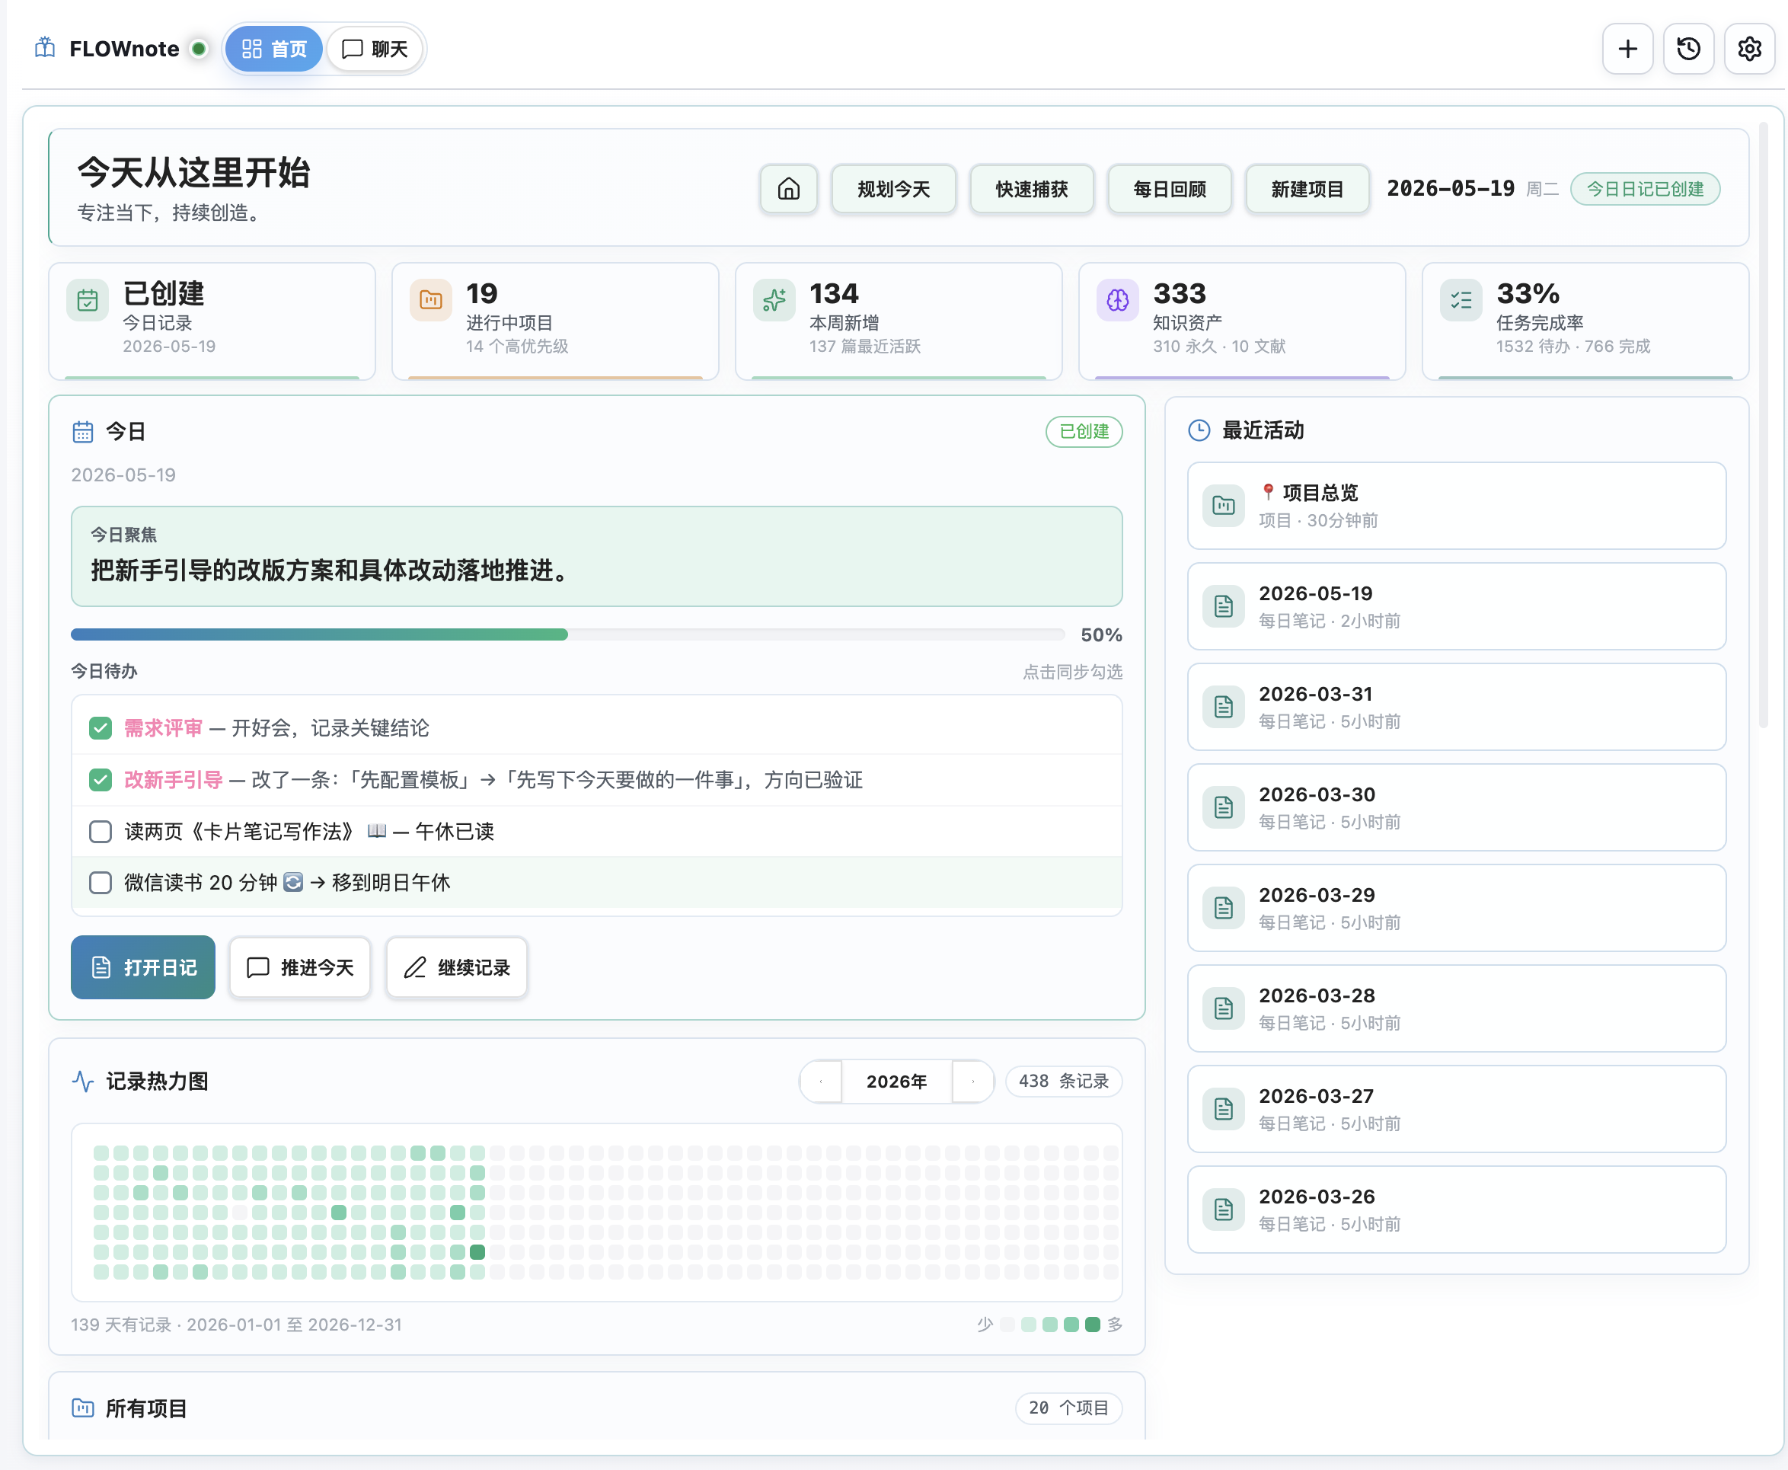The image size is (1788, 1470).
Task: Open the 2026-03-31 daily note activity
Action: coord(1456,707)
